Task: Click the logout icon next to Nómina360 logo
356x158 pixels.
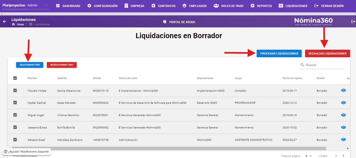Action: (353, 21)
